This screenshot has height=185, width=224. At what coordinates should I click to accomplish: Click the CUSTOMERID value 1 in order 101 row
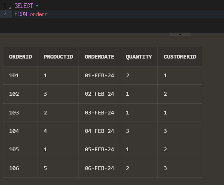point(165,75)
